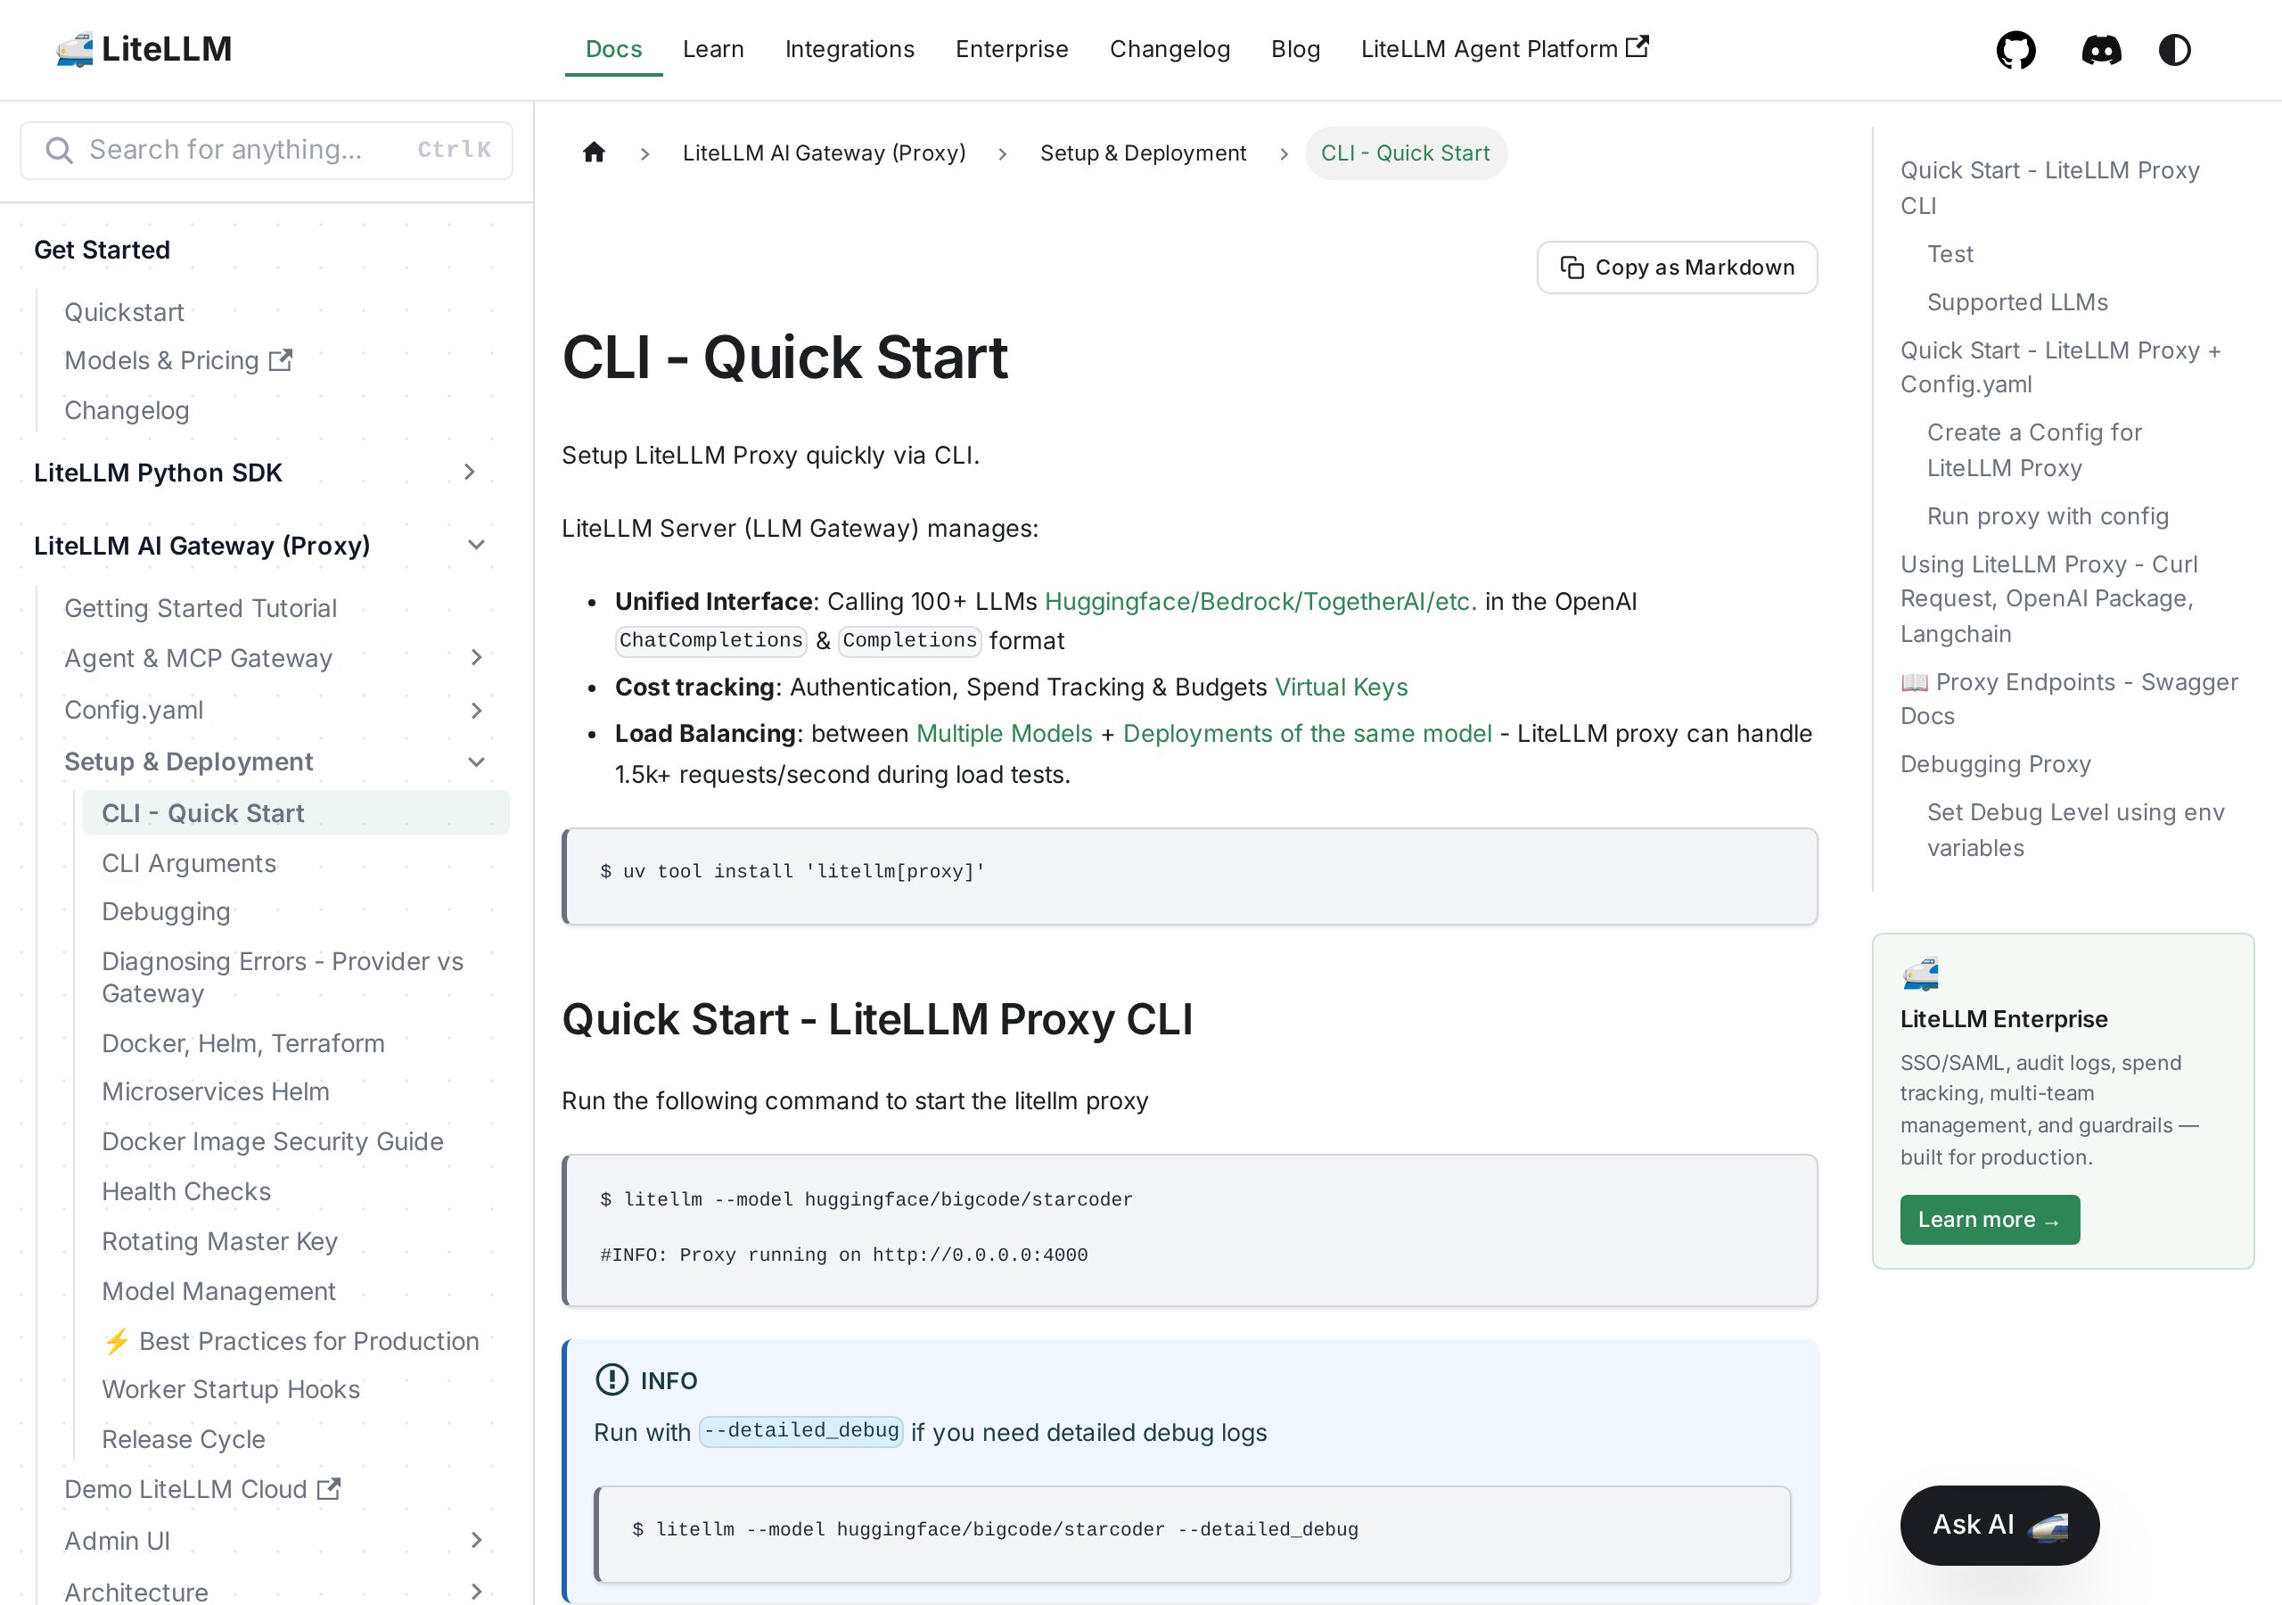This screenshot has width=2282, height=1605.
Task: Open Microservices Helm sidebar page
Action: point(216,1091)
